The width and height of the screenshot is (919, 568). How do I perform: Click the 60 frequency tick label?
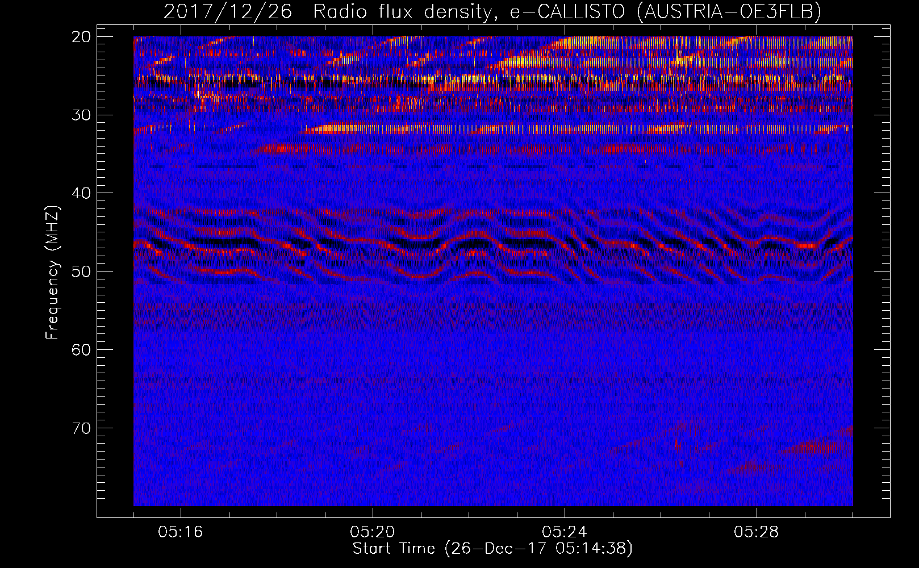point(82,349)
